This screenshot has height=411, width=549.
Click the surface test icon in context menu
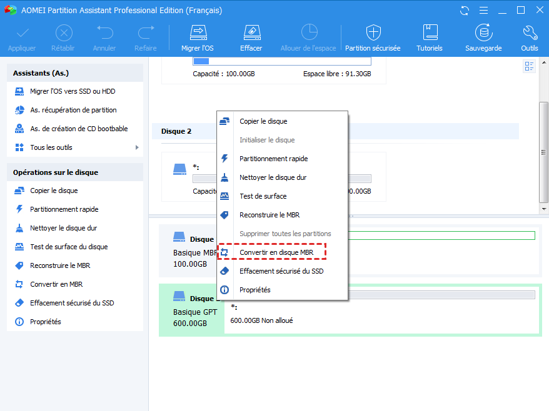click(x=224, y=196)
